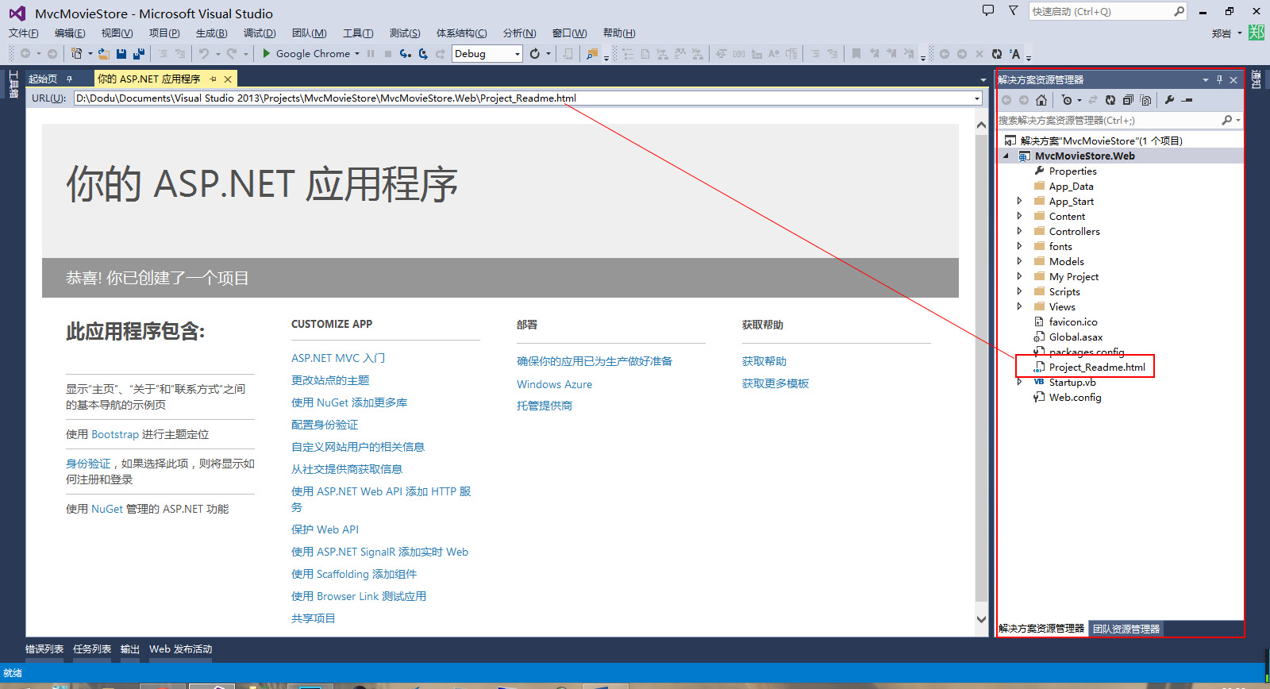Open Properties via the wrench icon
1270x689 pixels.
pos(1169,100)
